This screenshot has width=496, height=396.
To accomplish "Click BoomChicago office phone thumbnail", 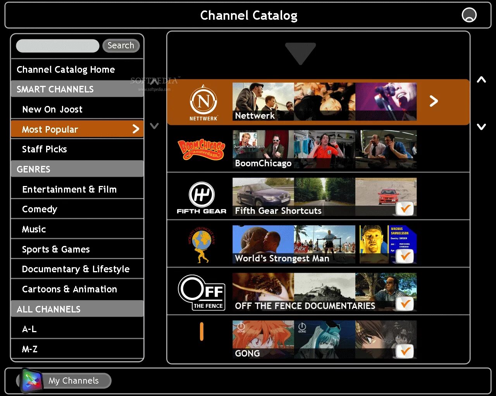I will (x=386, y=149).
